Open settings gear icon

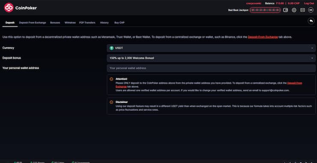click(x=294, y=10)
